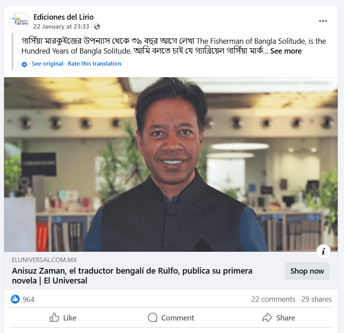Click the Share arrow icon

click(267, 317)
